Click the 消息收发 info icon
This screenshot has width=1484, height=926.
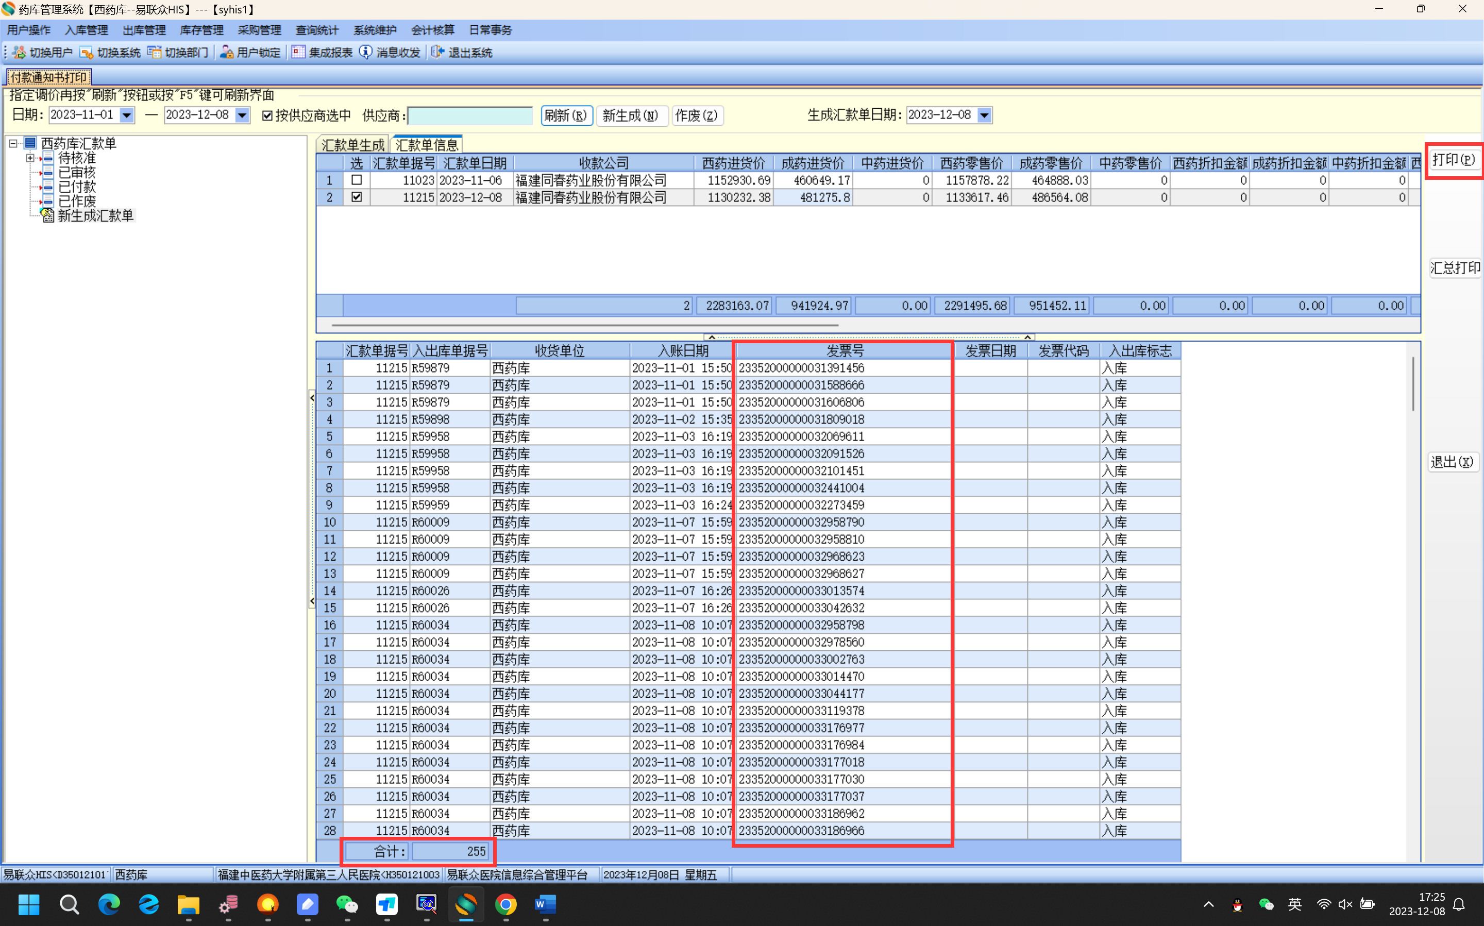point(365,53)
